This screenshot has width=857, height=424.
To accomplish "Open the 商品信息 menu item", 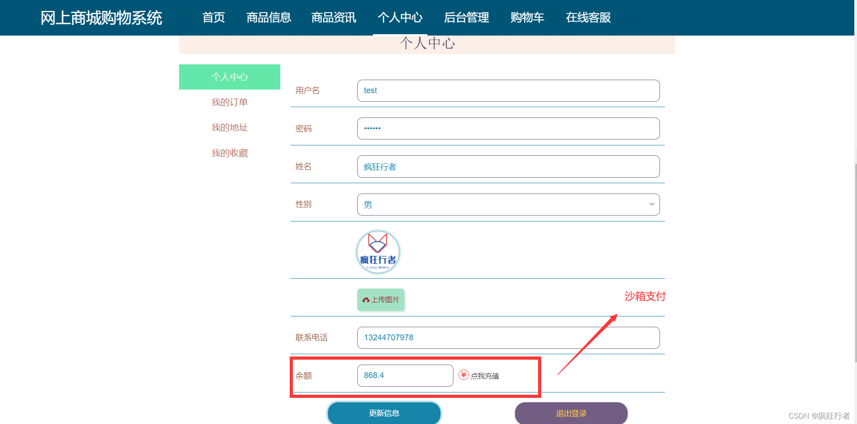I will click(268, 18).
